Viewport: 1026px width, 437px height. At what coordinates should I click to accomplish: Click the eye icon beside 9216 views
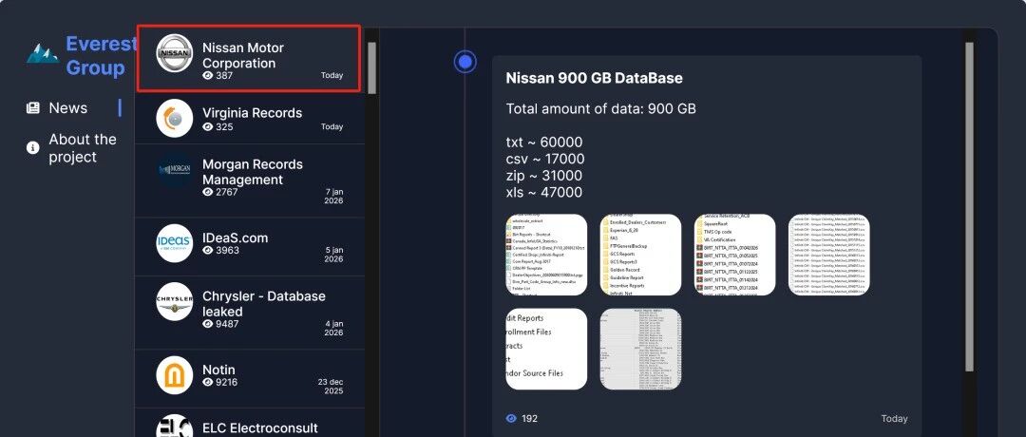tap(208, 382)
